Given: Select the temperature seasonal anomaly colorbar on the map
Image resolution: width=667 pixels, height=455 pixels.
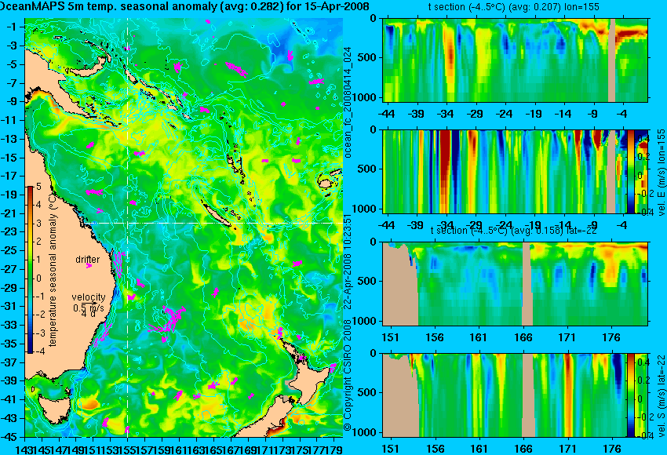Looking at the screenshot, I should (31, 270).
